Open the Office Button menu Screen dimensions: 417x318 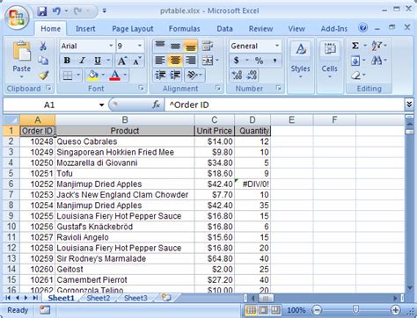pyautogui.click(x=17, y=18)
